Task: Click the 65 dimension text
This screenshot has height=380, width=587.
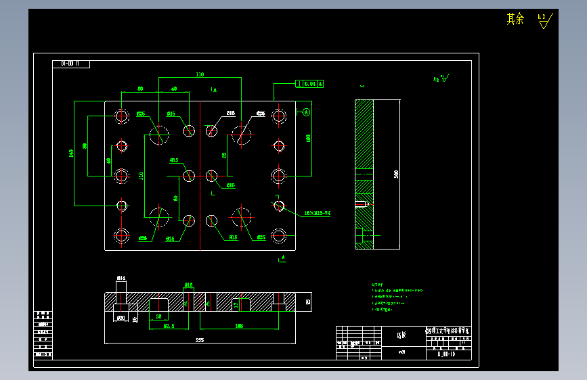Action: click(x=224, y=155)
